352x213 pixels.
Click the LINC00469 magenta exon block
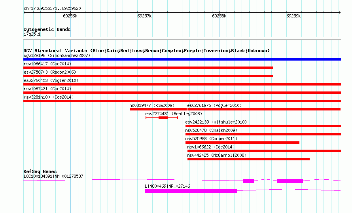(x=191, y=191)
